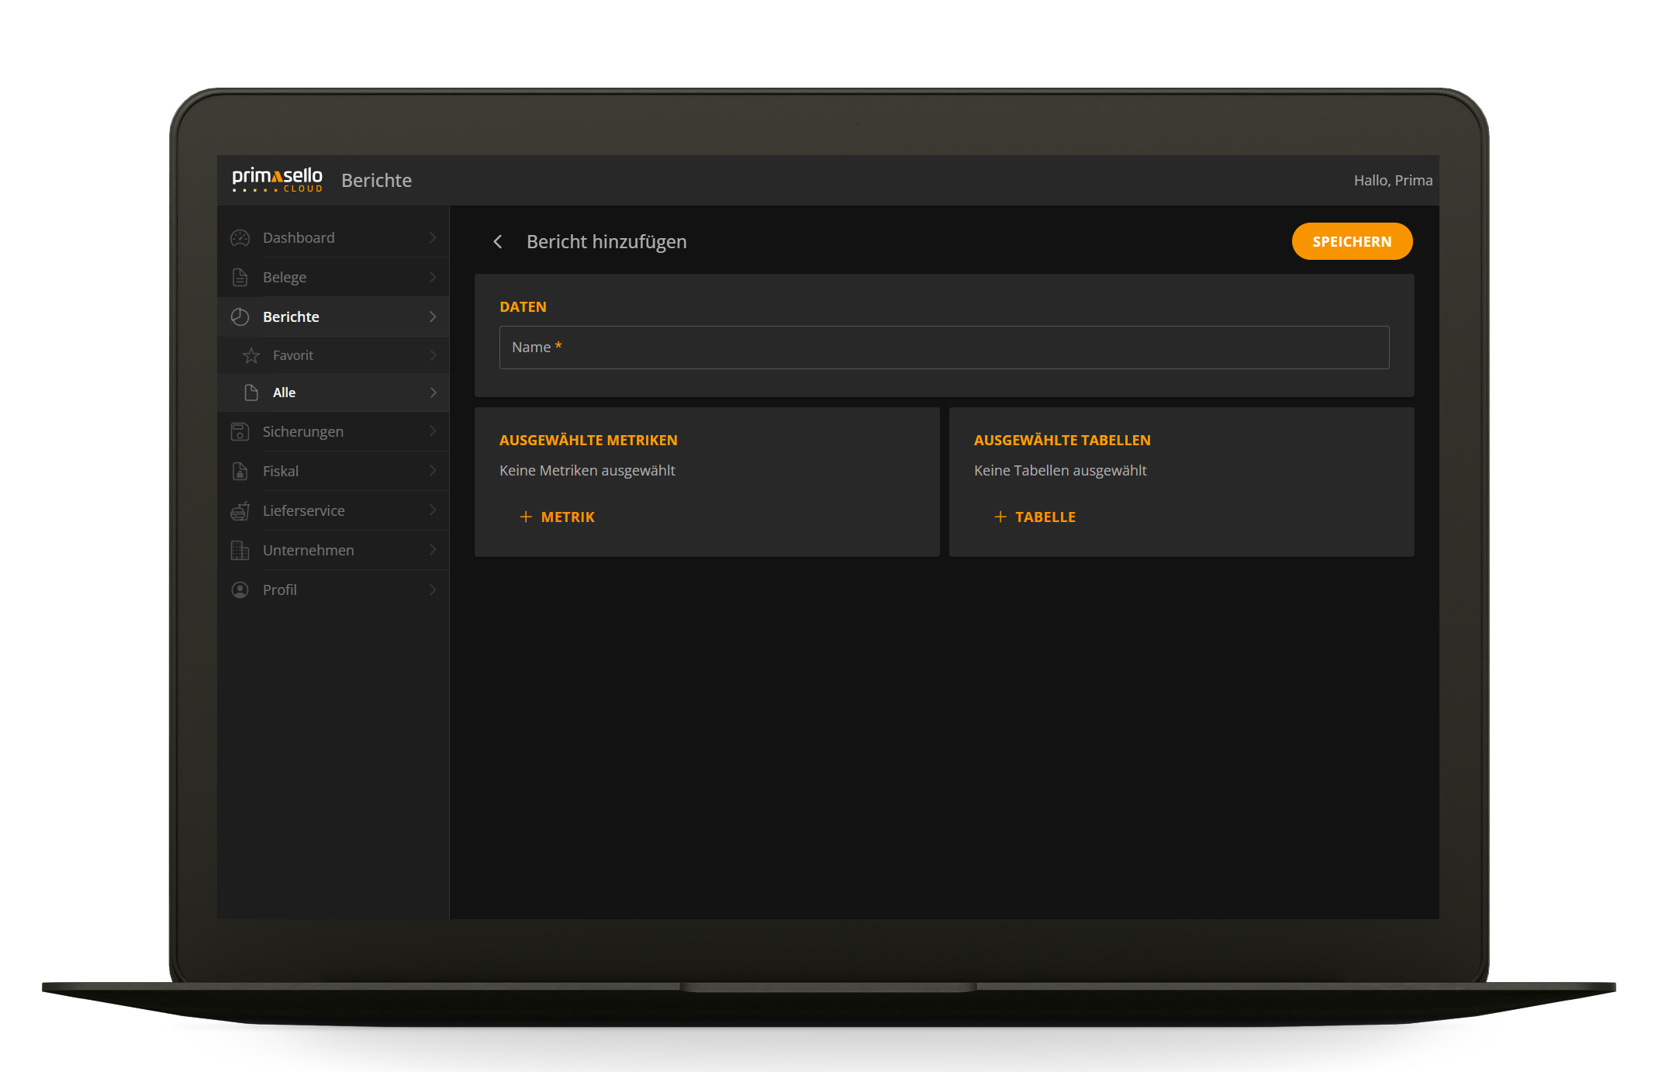Screen dimensions: 1662x1072
Task: Click the primasello CLOUD logo
Action: tap(277, 179)
